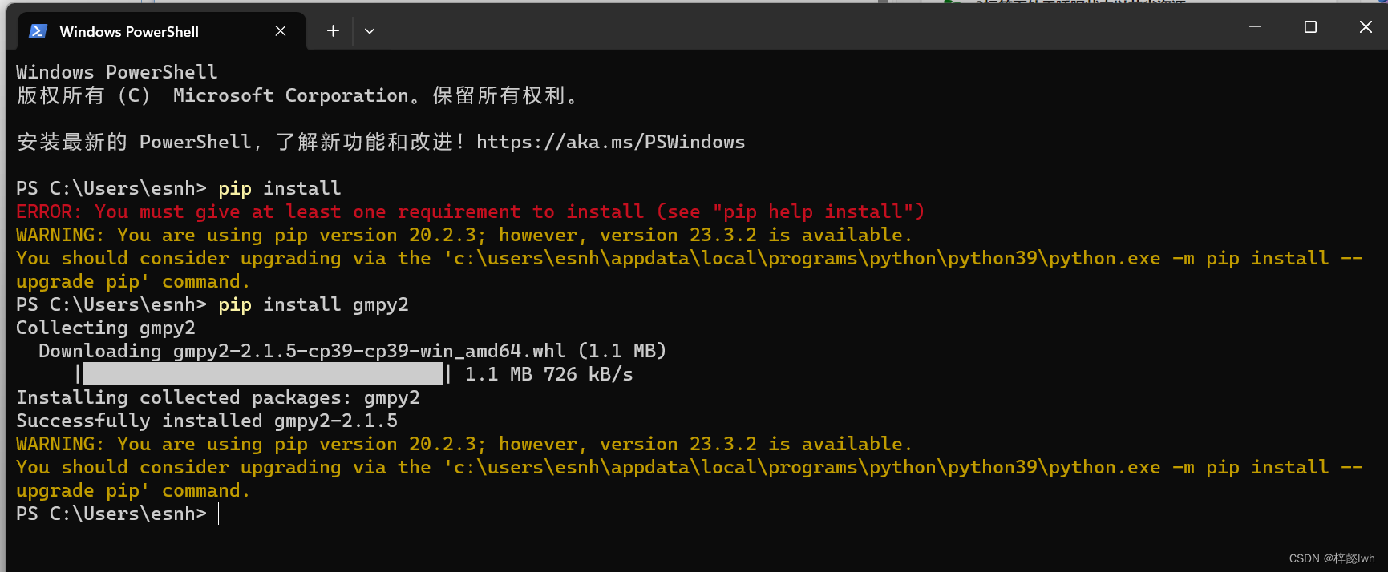Click the current prompt PS C:\Users\esnh>
The image size is (1388, 572).
111,514
